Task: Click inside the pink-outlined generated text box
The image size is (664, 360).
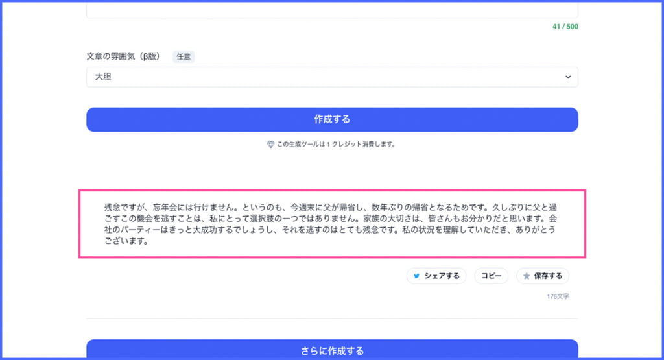Action: pyautogui.click(x=331, y=224)
